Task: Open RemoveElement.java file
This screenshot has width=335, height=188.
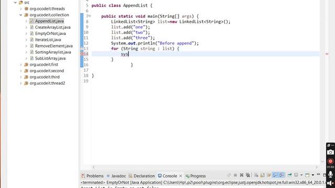Action: (x=54, y=46)
